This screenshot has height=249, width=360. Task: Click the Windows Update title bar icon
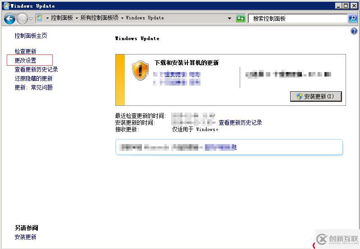[6, 6]
